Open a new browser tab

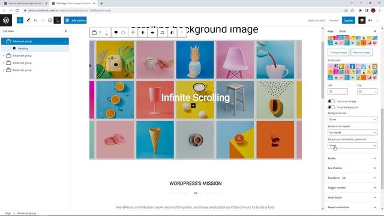(x=101, y=4)
